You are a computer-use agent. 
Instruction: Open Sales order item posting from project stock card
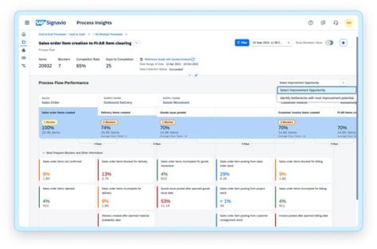[x=245, y=196]
